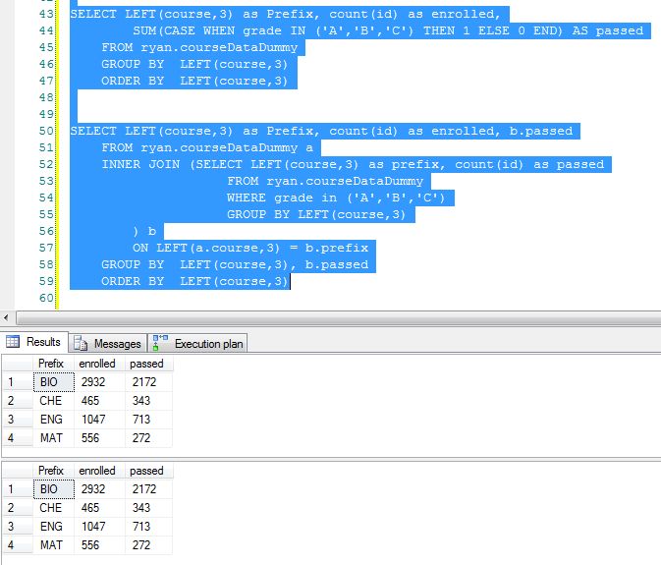The image size is (661, 565).
Task: Select enrolled column header in first result grid
Action: 99,364
